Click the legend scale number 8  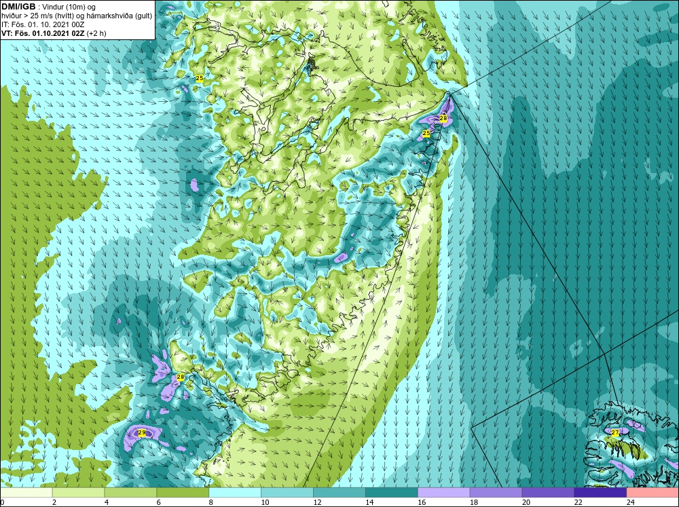pos(211,502)
